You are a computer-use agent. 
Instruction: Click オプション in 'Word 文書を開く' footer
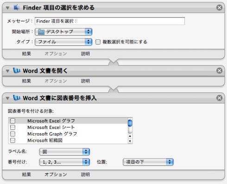coord(56,81)
